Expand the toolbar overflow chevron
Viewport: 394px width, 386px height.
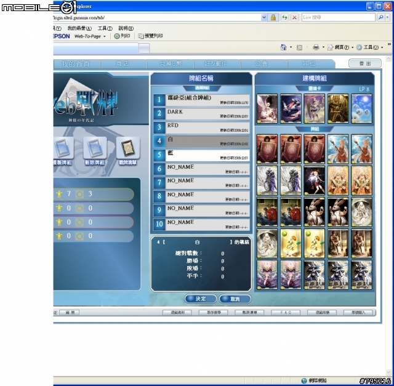[x=389, y=44]
